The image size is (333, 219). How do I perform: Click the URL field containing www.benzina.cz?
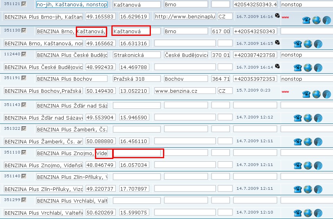[x=185, y=91]
